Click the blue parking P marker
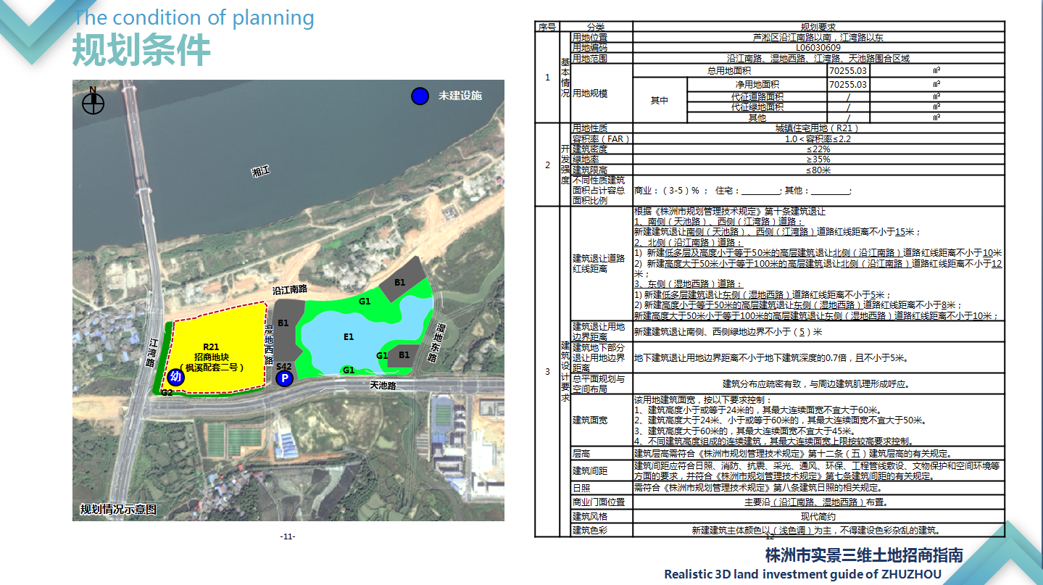 click(285, 378)
